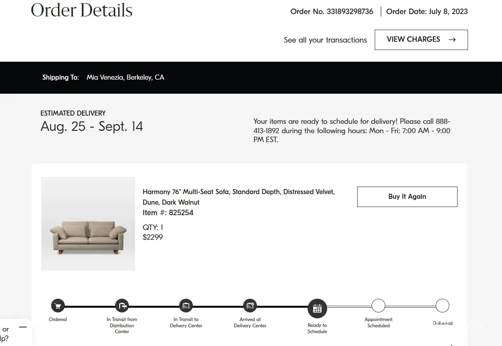Screen dimensions: 502x346
Task: Click the filled progress bar after Ordered
Action: tap(90, 307)
